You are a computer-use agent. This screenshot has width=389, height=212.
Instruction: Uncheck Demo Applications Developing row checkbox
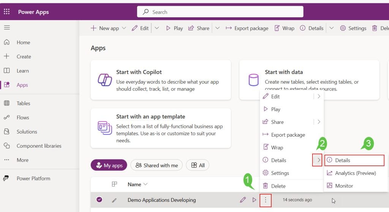tap(99, 200)
